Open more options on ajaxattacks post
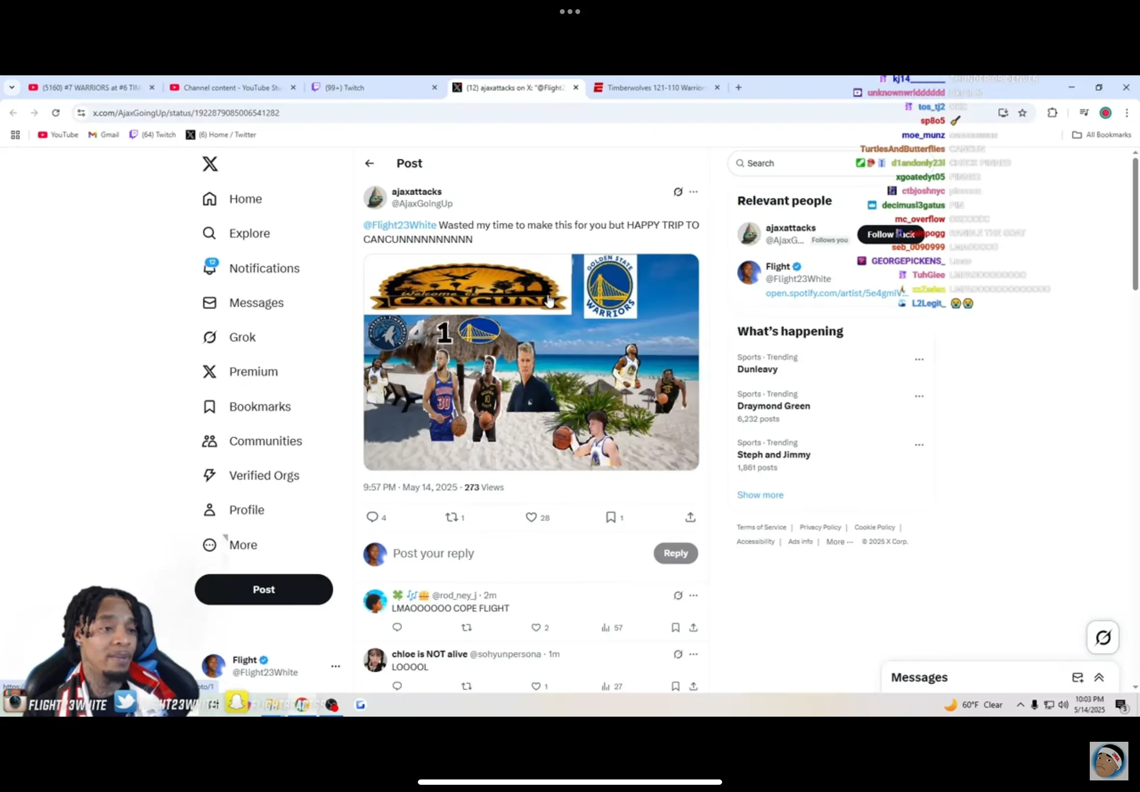The width and height of the screenshot is (1140, 792). pos(693,192)
